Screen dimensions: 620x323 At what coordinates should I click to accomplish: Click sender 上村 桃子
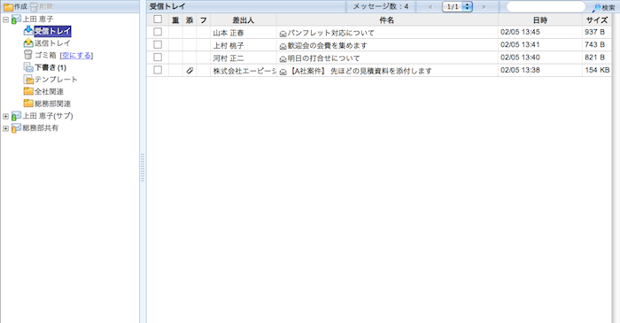(x=229, y=45)
